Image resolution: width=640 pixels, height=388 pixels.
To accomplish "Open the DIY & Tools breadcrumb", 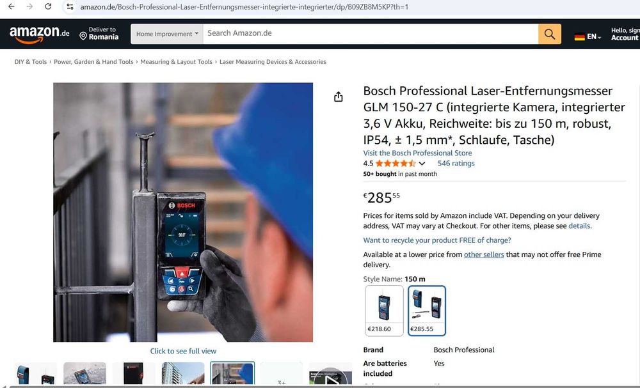I will point(31,62).
